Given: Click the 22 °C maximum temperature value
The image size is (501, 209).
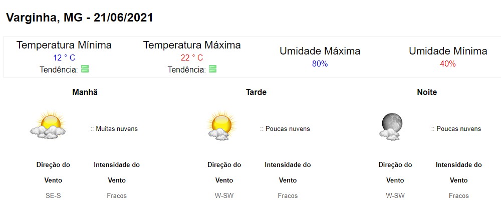Looking at the screenshot, I should click(192, 58).
